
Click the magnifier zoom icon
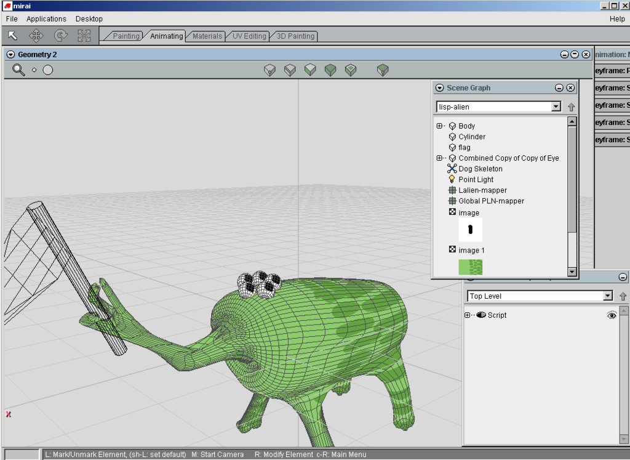coord(18,70)
